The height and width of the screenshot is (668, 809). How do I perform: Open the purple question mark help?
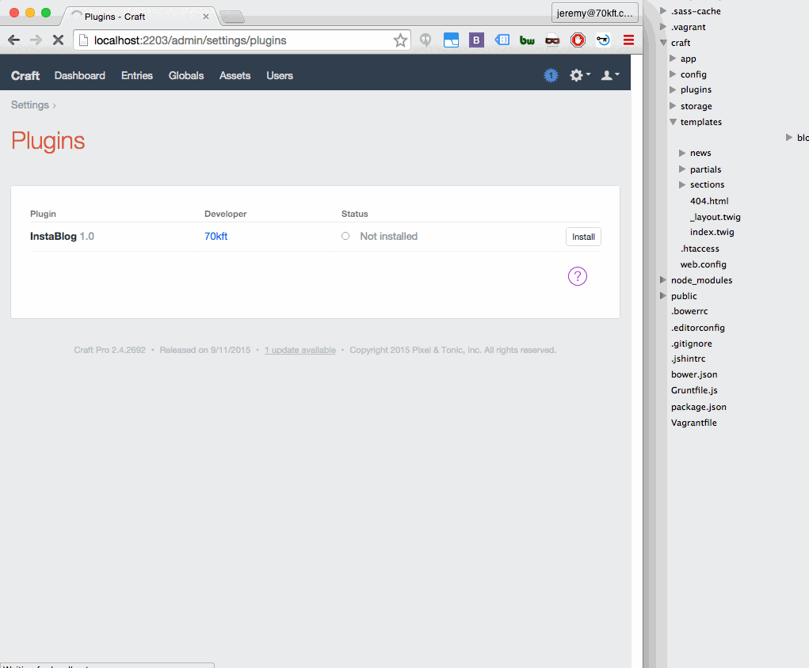(x=578, y=276)
